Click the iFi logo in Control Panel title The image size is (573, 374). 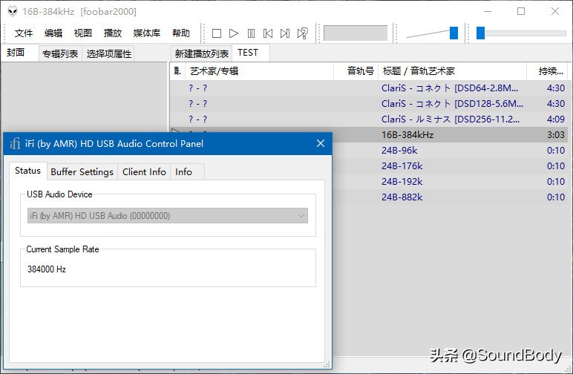(15, 143)
